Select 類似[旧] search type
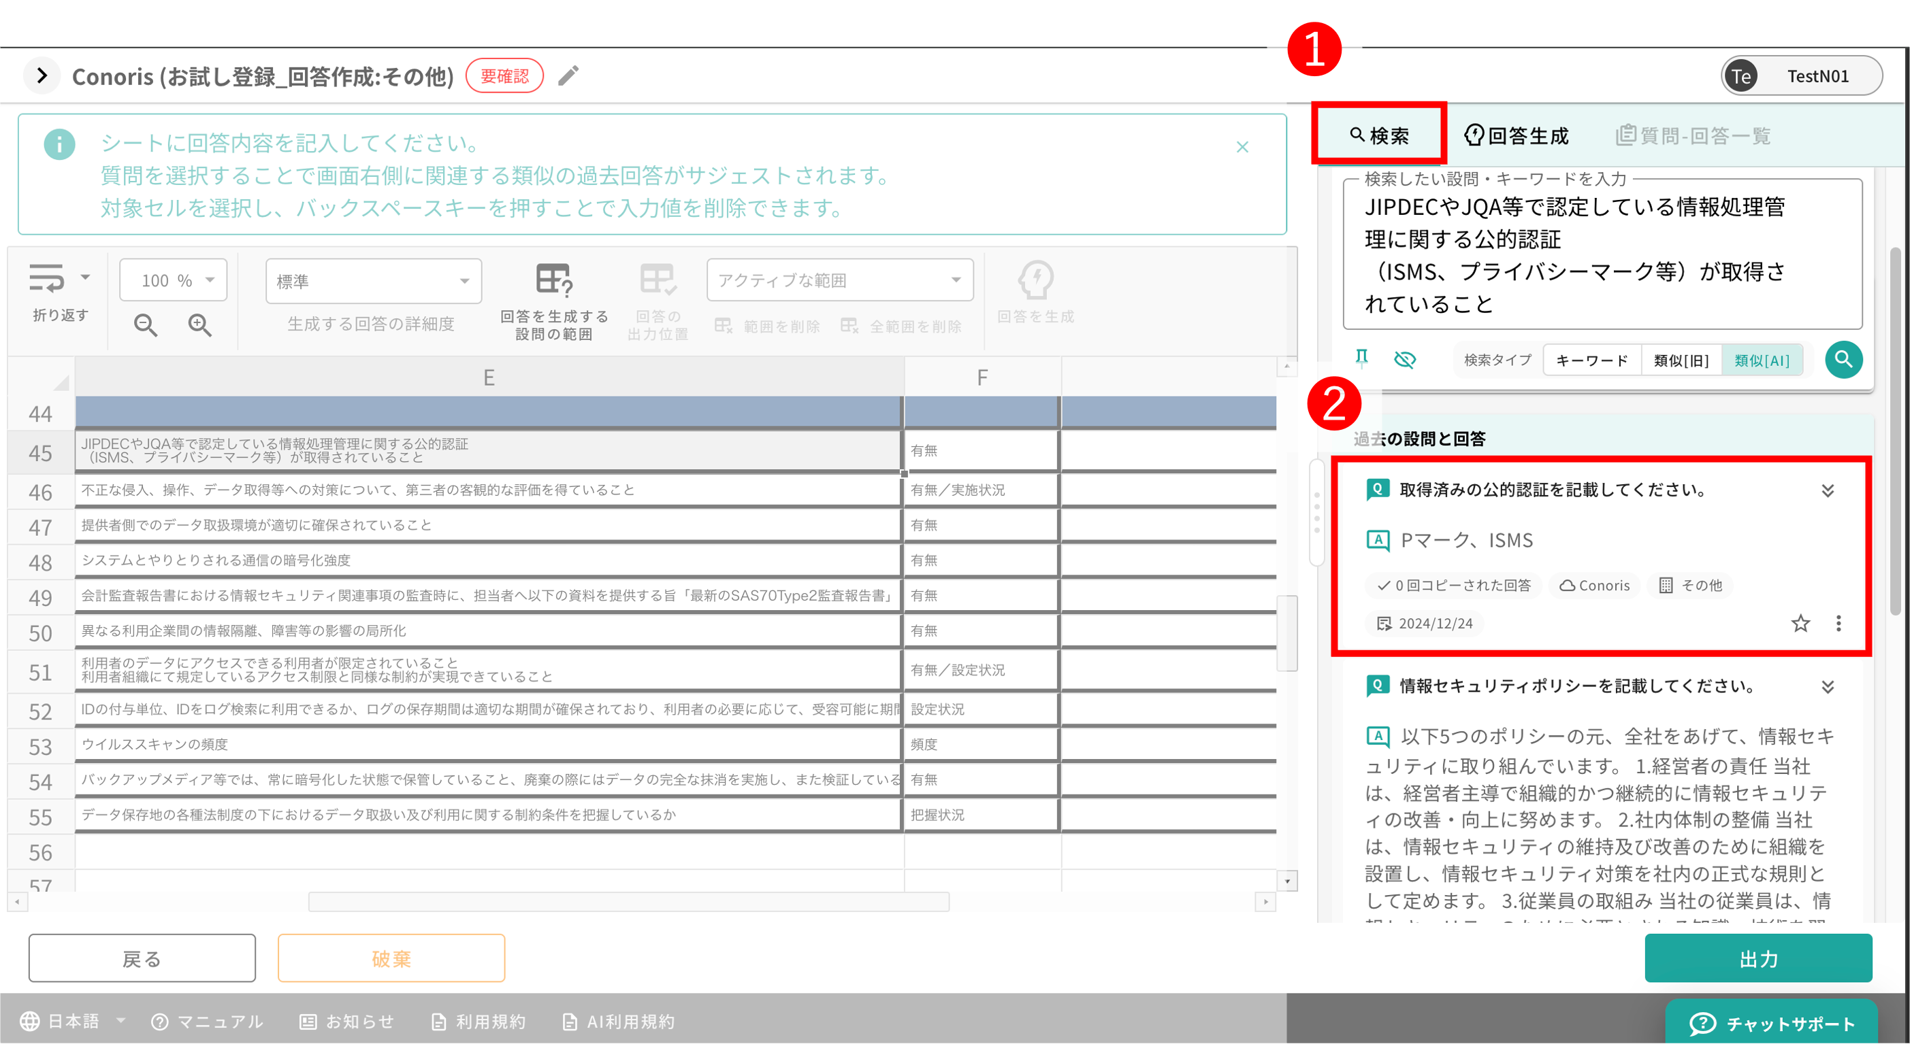The height and width of the screenshot is (1044, 1912). [x=1681, y=360]
